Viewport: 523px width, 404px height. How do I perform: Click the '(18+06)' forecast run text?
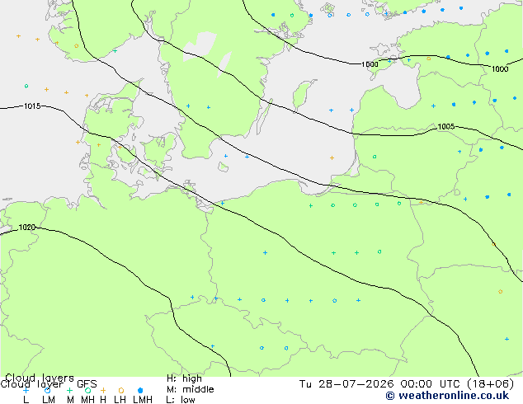pyautogui.click(x=491, y=384)
